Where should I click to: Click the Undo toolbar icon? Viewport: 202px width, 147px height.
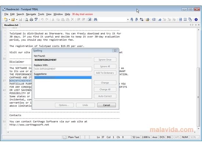(x=42, y=19)
